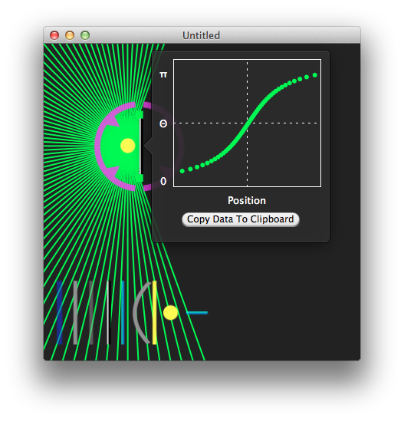Viewport: 404px width, 421px height.
Task: Pick the yellow point light source in palette
Action: 170,313
